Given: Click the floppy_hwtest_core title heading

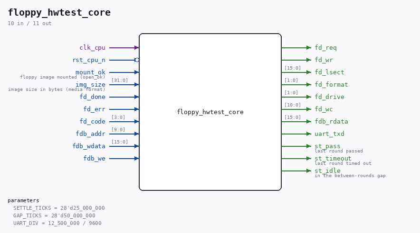Looking at the screenshot, I should click(x=59, y=12).
